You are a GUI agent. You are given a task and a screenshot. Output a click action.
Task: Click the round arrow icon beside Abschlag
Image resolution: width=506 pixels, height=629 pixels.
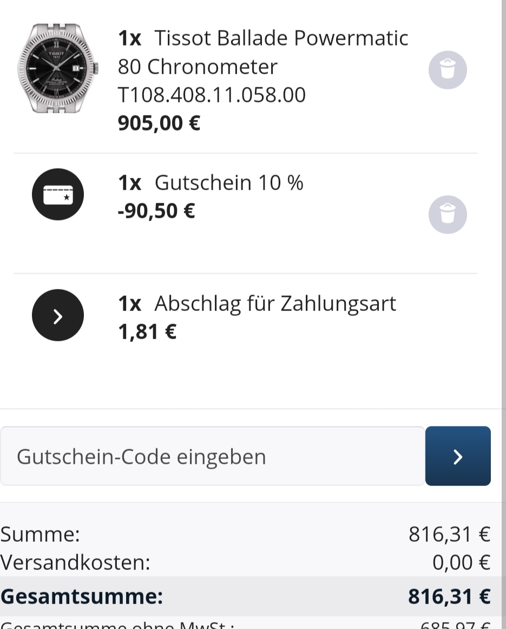click(58, 315)
